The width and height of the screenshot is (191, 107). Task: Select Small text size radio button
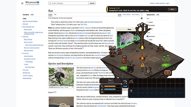pos(148,22)
